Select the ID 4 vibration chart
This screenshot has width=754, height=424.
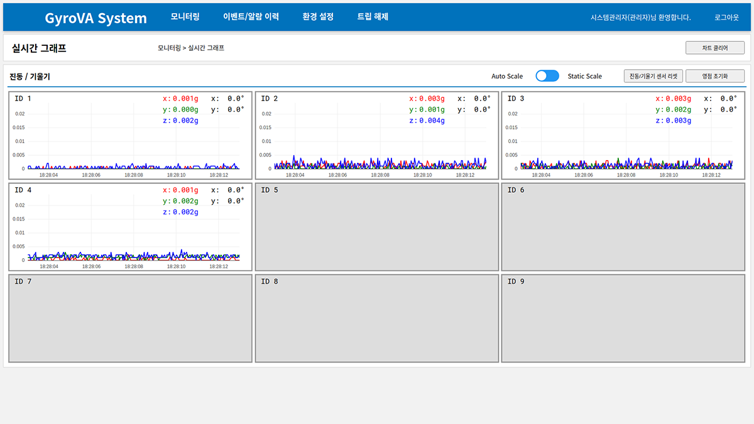(x=131, y=227)
